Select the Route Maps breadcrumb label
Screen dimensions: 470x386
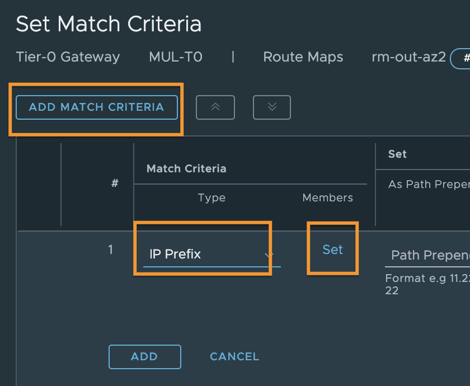[x=303, y=57]
